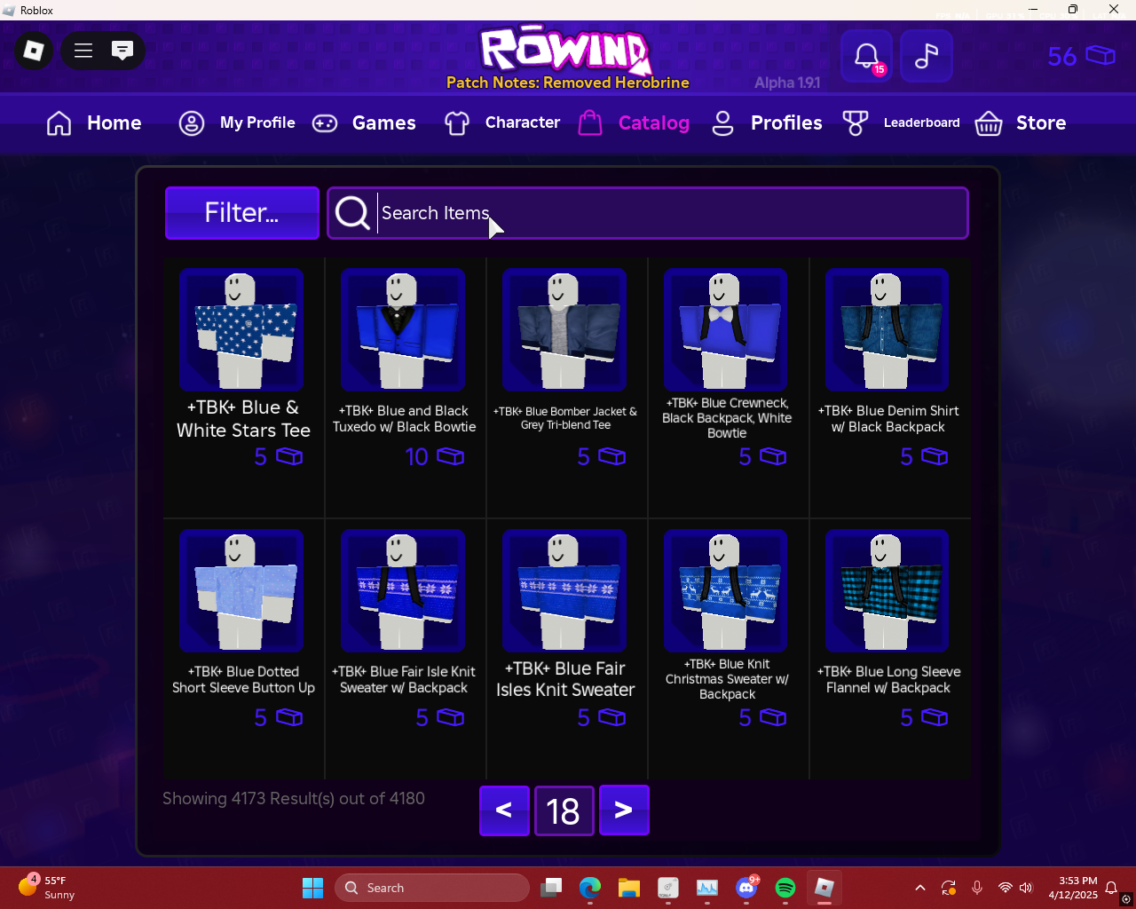Focus the Search Items field
This screenshot has width=1136, height=909.
click(x=648, y=213)
